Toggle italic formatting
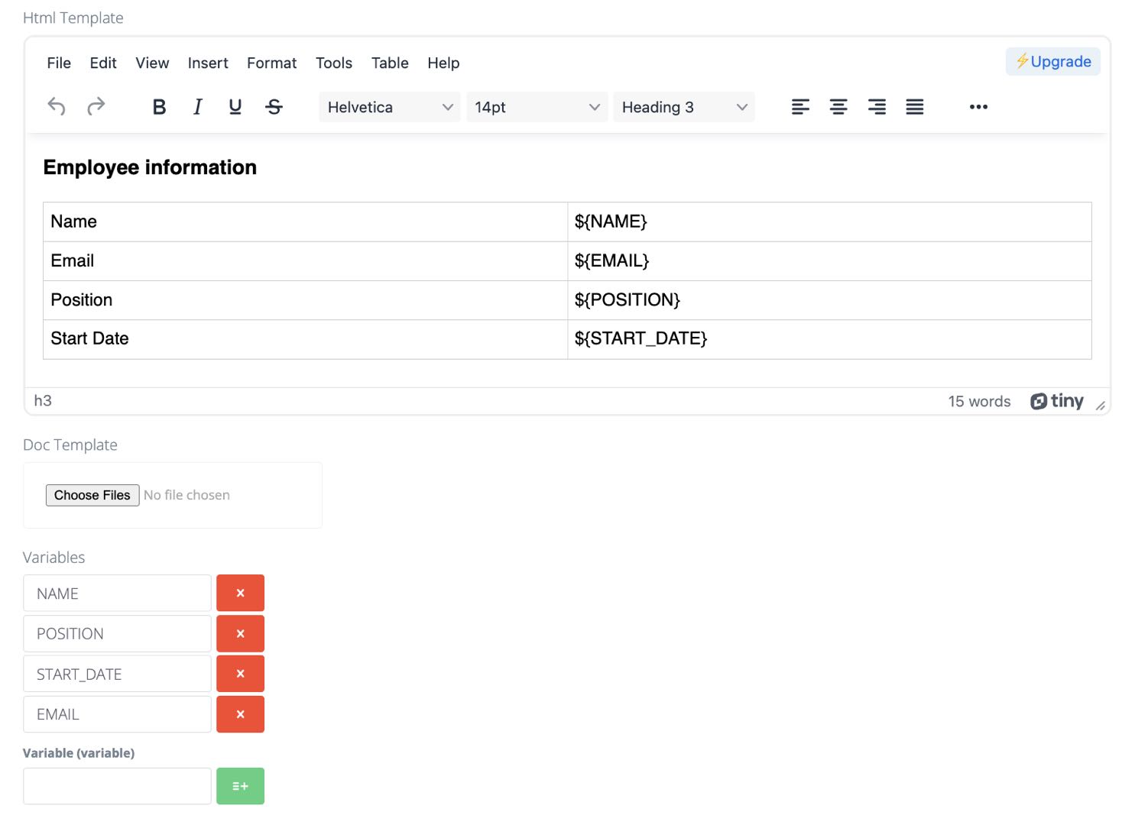Screen dimensions: 1135x825 (197, 107)
